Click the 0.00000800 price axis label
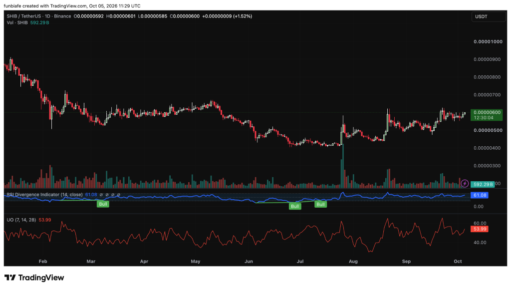 pyautogui.click(x=487, y=77)
